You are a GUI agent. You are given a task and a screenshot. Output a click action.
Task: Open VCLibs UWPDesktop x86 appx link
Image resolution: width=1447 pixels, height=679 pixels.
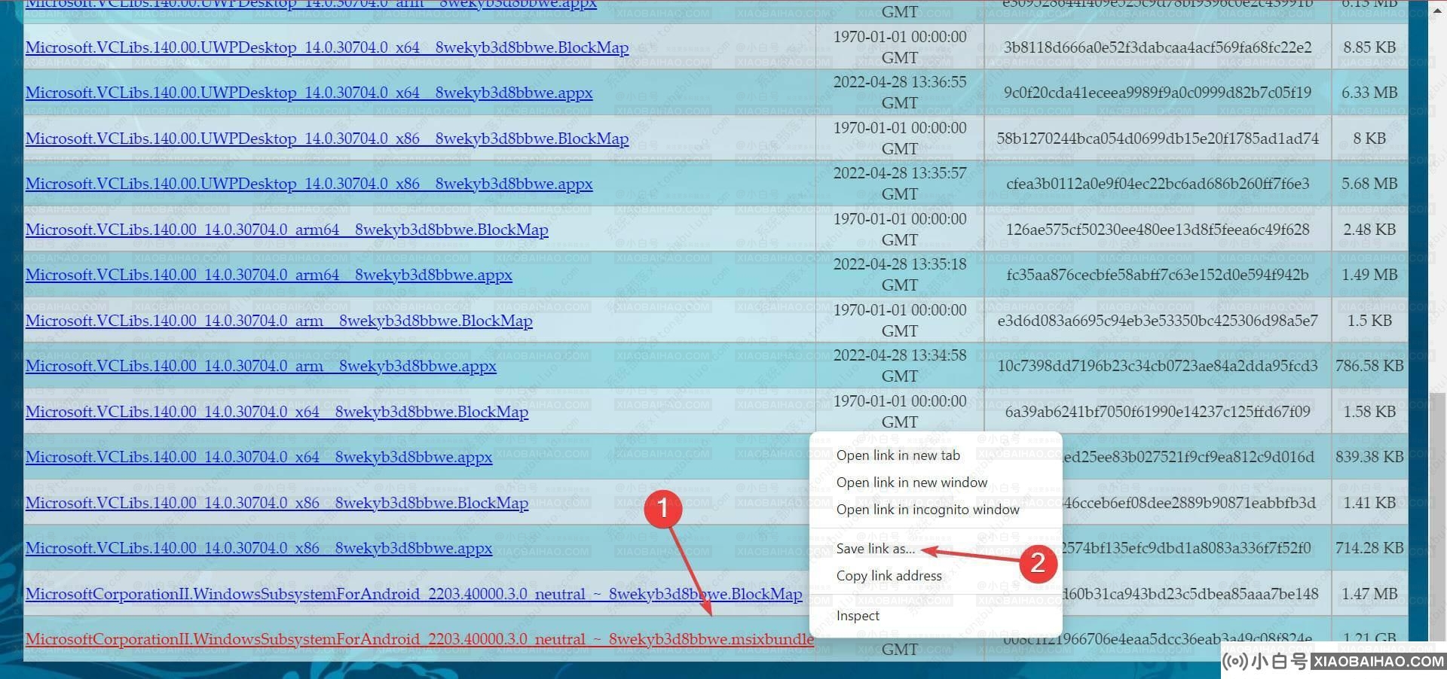pos(309,184)
